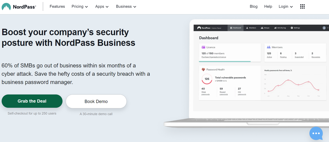Open the chat bubble widget

[x=316, y=133]
